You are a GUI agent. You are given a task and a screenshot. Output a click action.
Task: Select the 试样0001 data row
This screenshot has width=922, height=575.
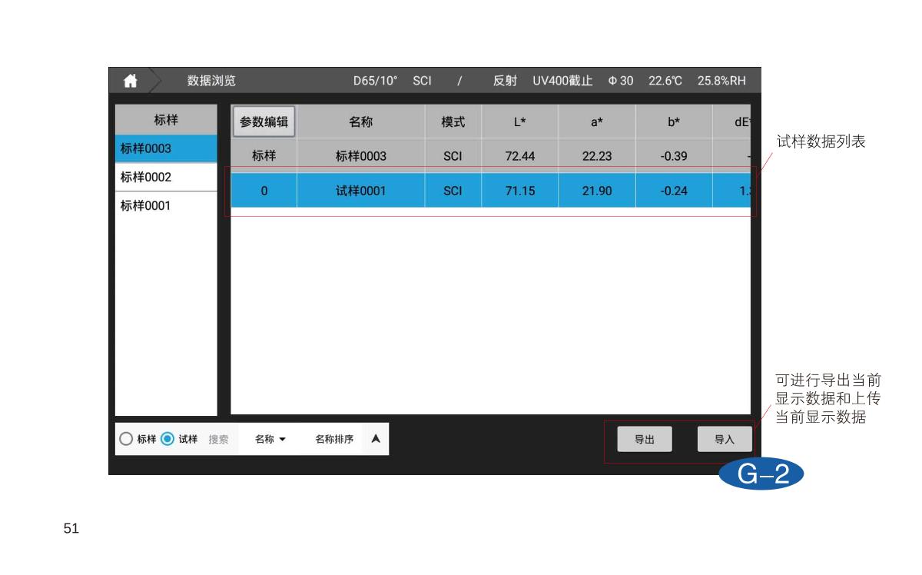tap(490, 191)
